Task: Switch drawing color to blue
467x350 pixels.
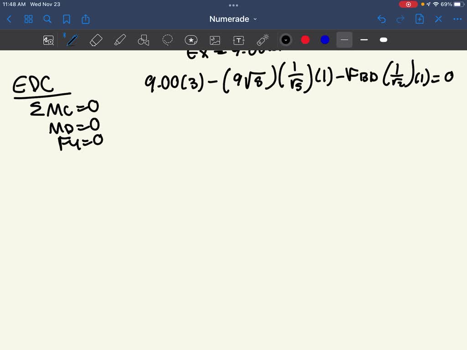Action: (324, 40)
